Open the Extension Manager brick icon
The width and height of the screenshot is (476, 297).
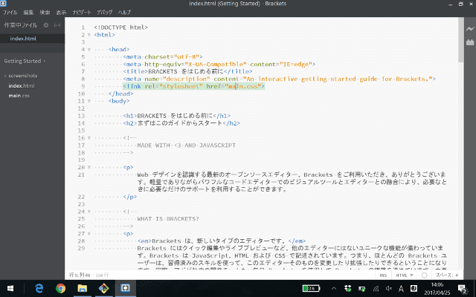(x=470, y=42)
